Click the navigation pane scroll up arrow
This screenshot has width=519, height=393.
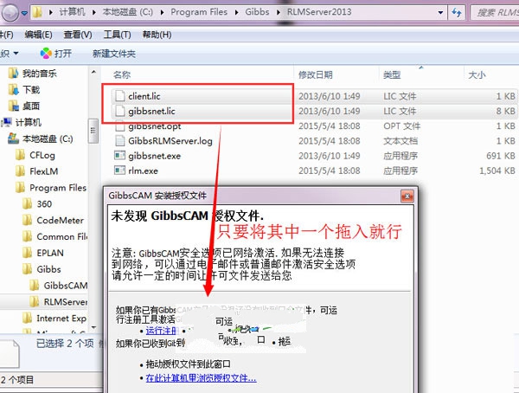[93, 72]
